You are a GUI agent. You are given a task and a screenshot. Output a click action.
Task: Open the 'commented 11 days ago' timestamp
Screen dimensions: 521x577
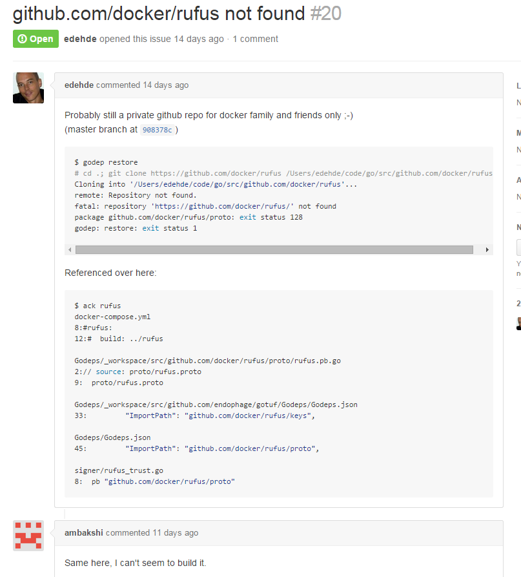tap(152, 533)
